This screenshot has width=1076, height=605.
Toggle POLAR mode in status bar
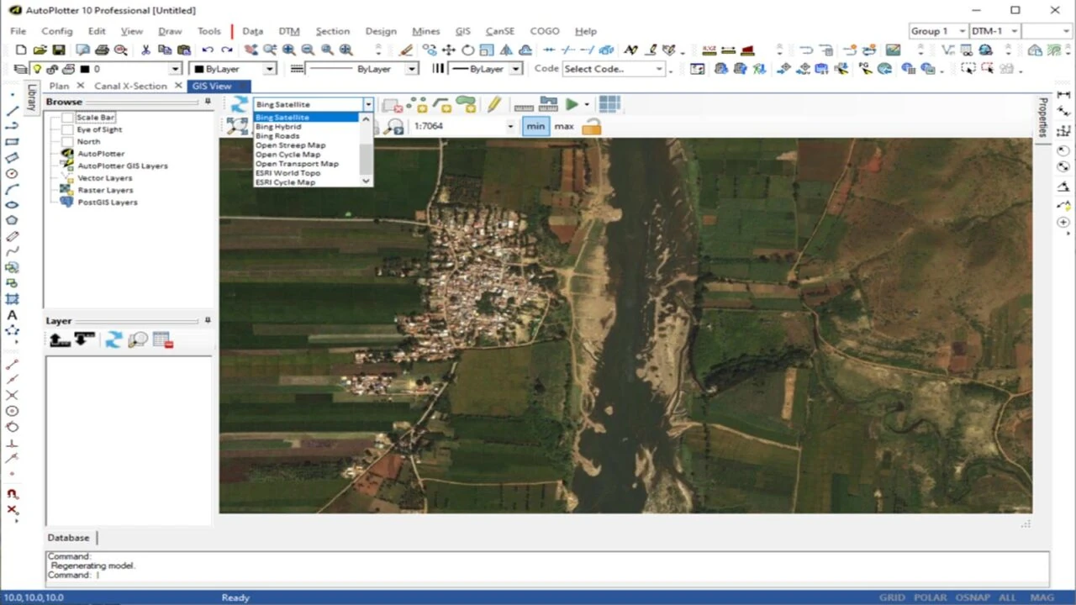tap(930, 597)
